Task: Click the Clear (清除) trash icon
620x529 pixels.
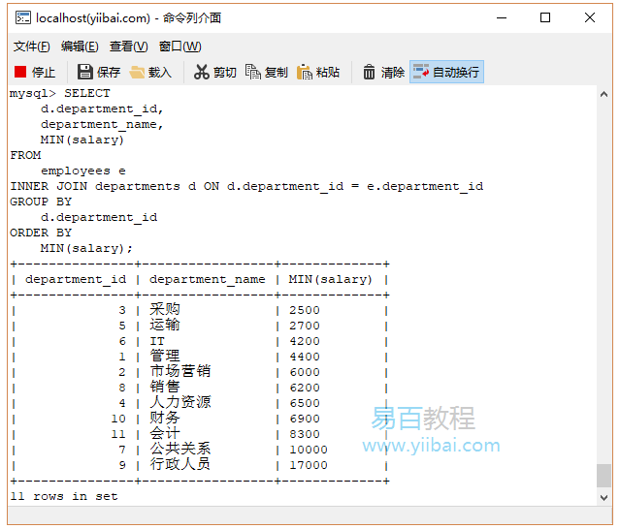Action: (370, 72)
